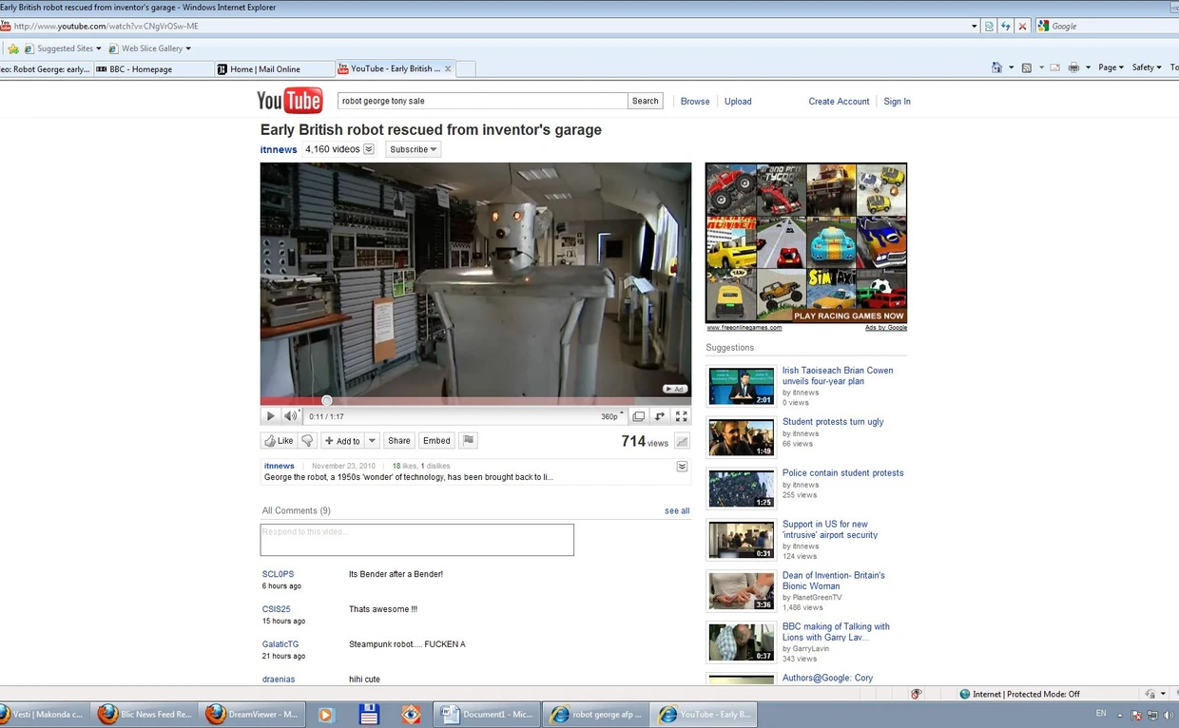Flag the video as inappropriate
Image resolution: width=1179 pixels, height=728 pixels.
pyautogui.click(x=468, y=441)
